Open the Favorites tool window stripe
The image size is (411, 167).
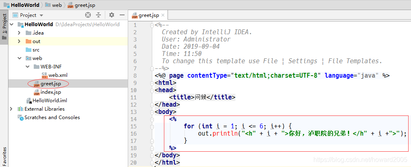tap(4, 157)
